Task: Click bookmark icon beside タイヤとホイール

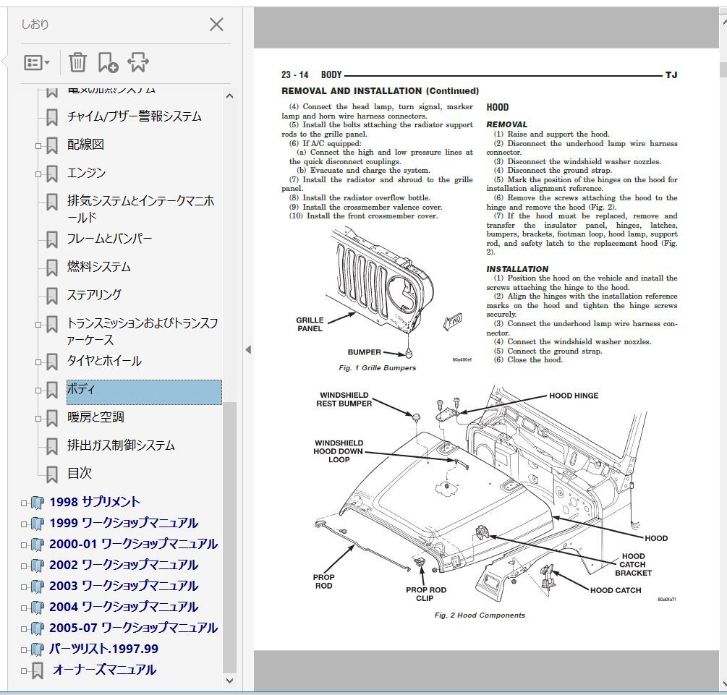Action: pos(52,362)
